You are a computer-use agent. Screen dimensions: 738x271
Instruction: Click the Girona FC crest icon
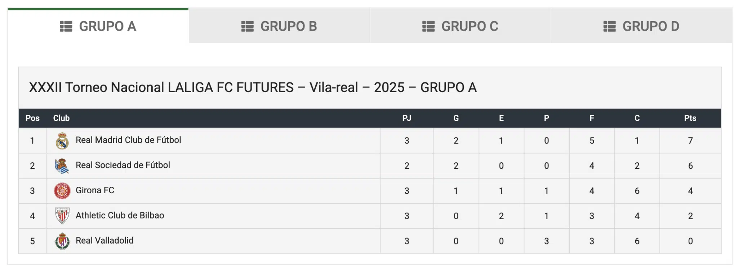point(62,191)
